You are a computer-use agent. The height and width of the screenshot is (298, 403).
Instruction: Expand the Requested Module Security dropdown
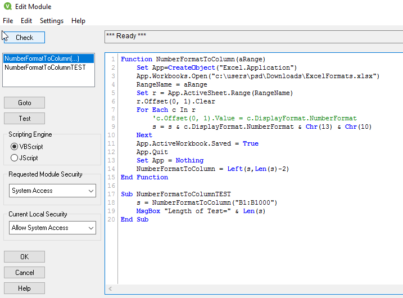point(53,191)
